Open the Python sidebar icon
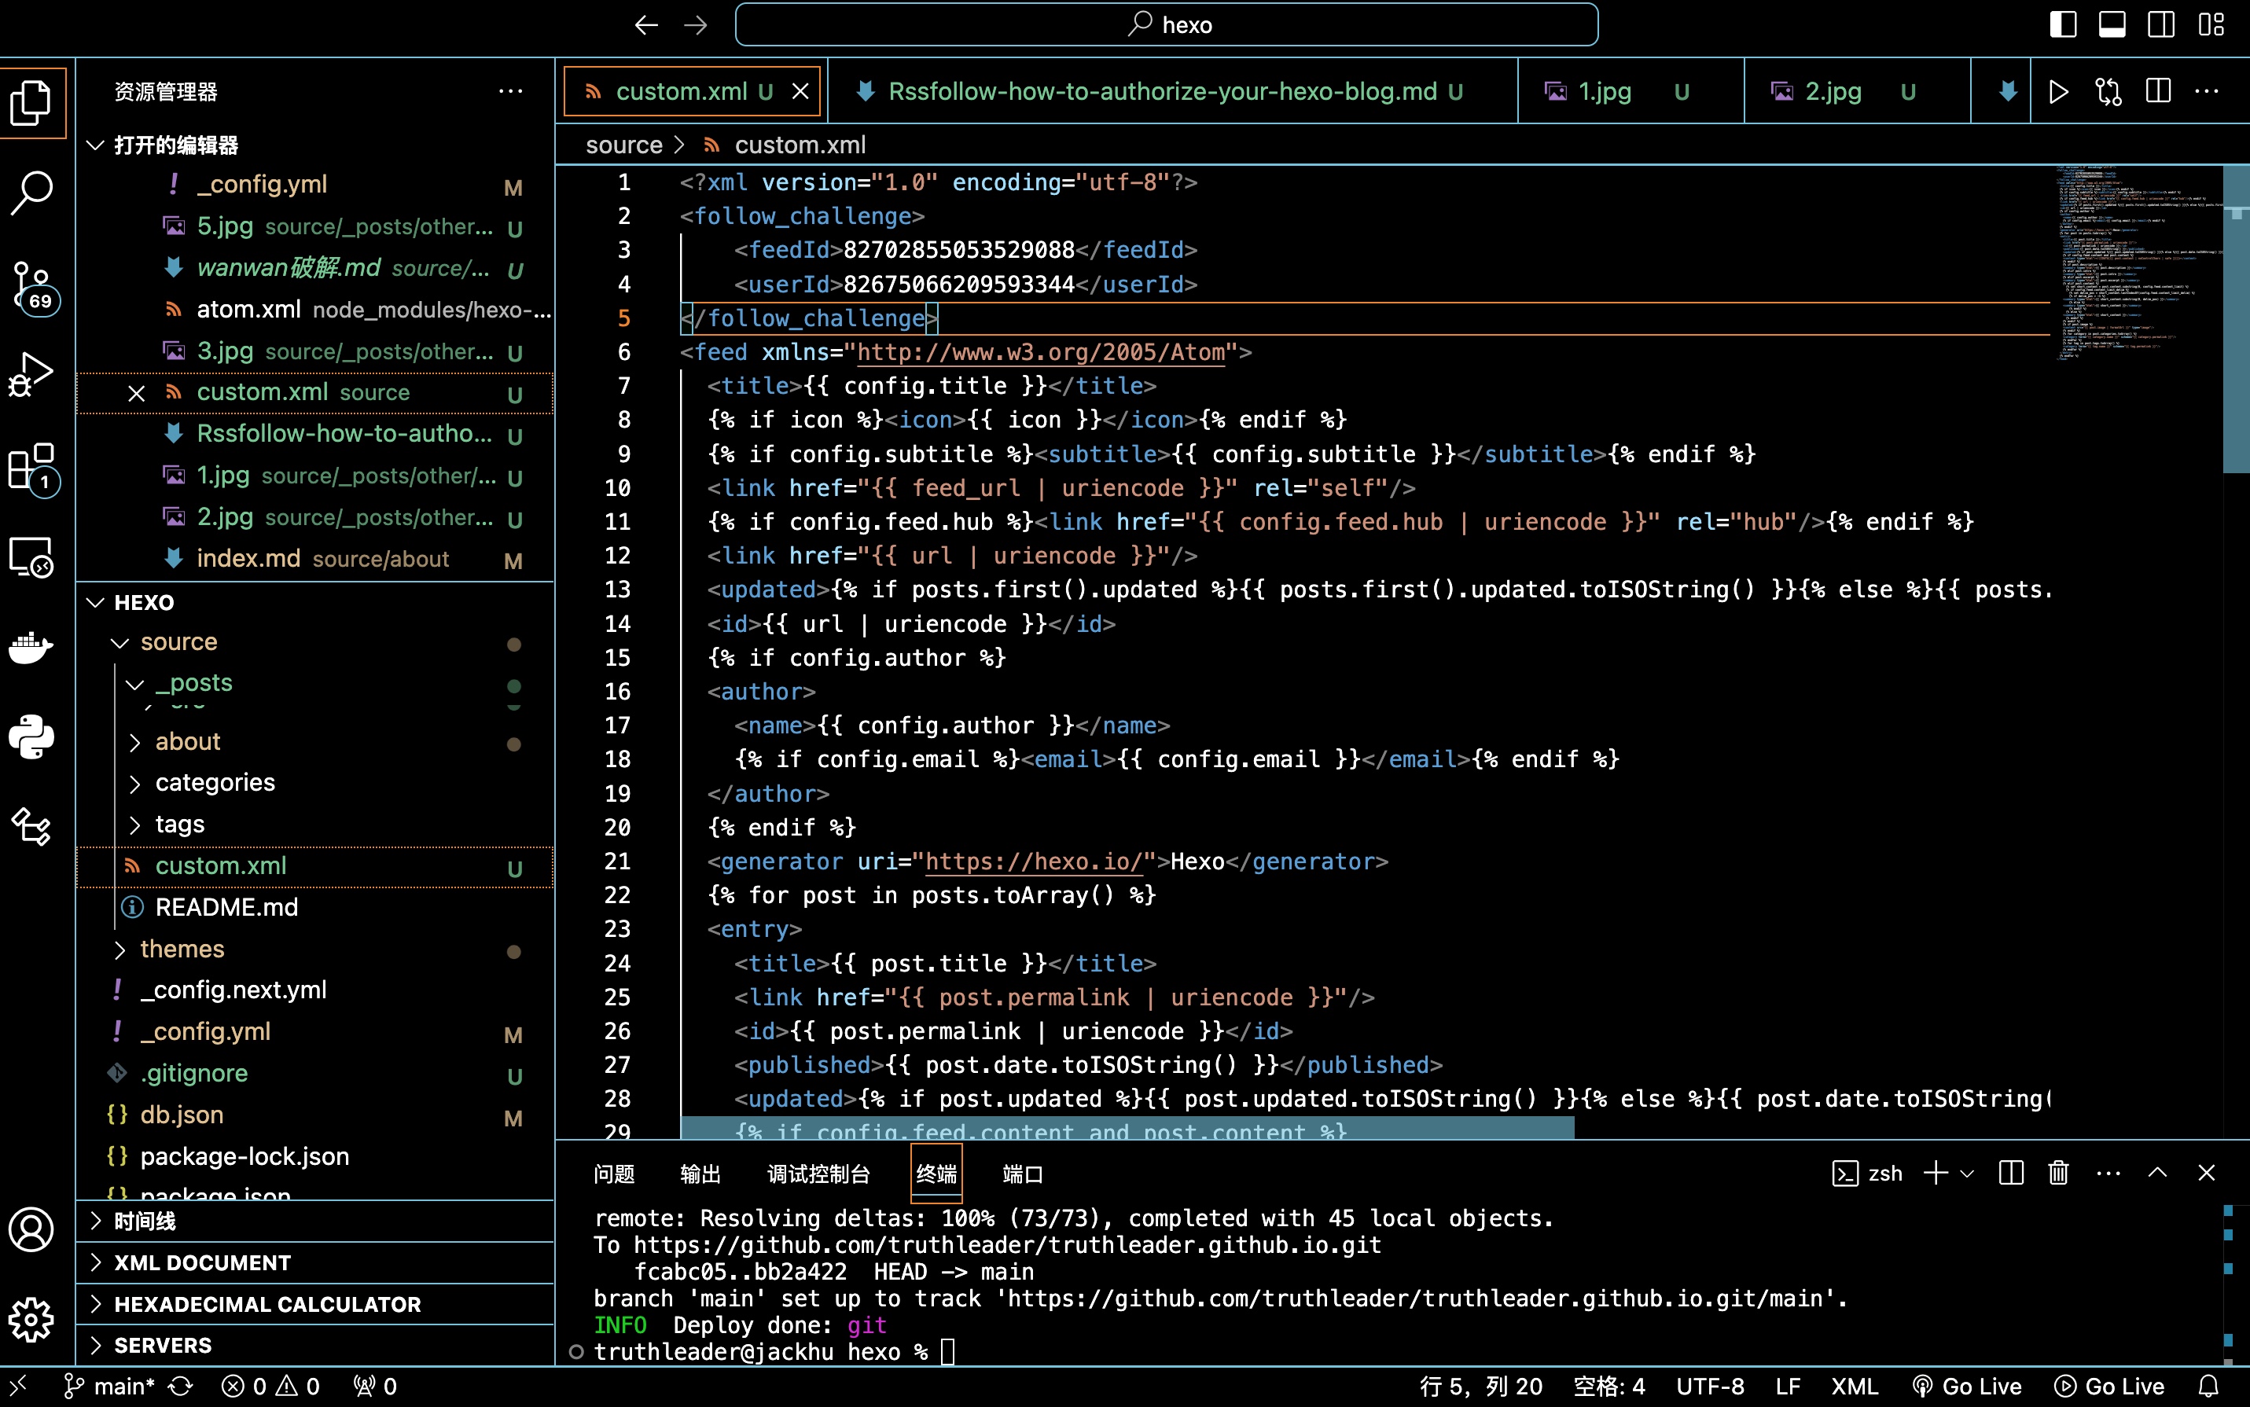 tap(31, 737)
